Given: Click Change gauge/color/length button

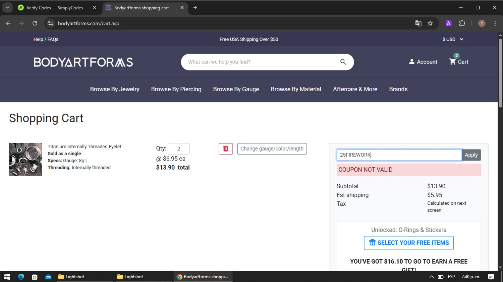Looking at the screenshot, I should (272, 149).
